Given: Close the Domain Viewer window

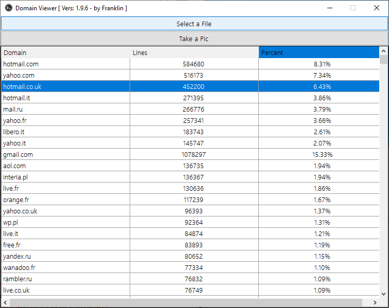Looking at the screenshot, I should coord(377,8).
